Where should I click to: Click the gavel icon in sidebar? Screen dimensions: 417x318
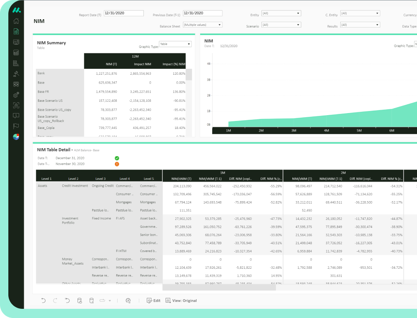[16, 73]
